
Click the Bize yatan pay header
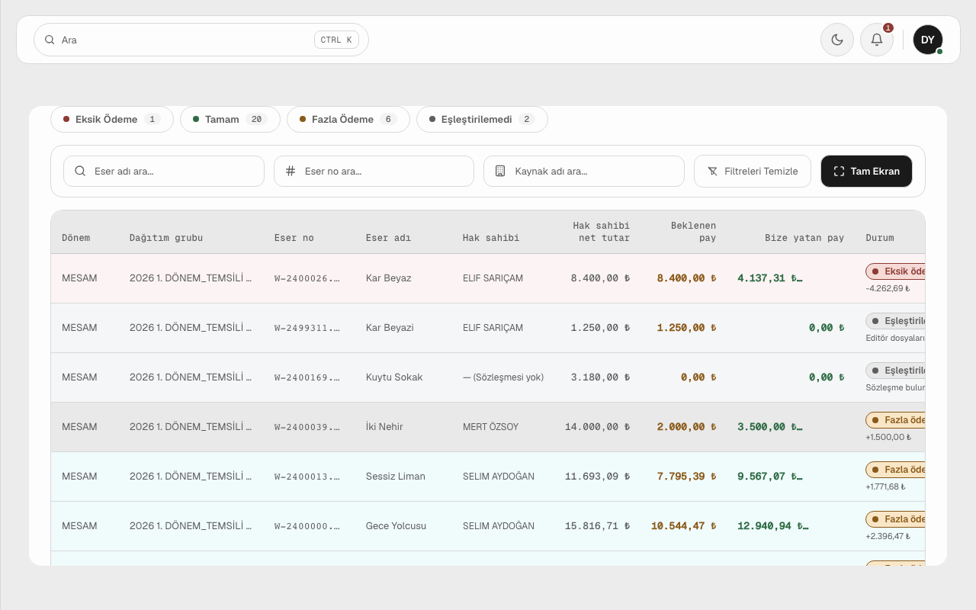coord(804,238)
